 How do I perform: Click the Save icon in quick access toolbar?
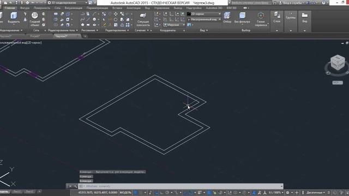coord(16,3)
